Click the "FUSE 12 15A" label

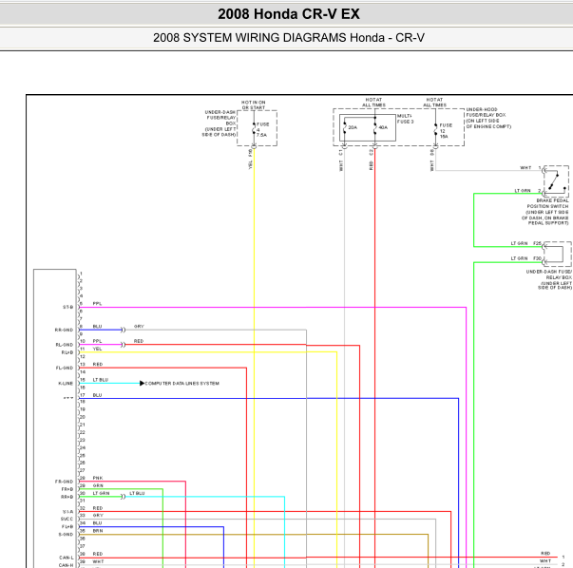point(446,131)
